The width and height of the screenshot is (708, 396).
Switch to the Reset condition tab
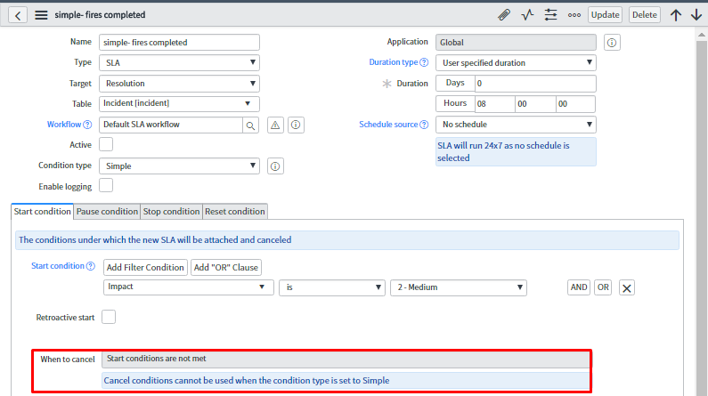pos(235,212)
